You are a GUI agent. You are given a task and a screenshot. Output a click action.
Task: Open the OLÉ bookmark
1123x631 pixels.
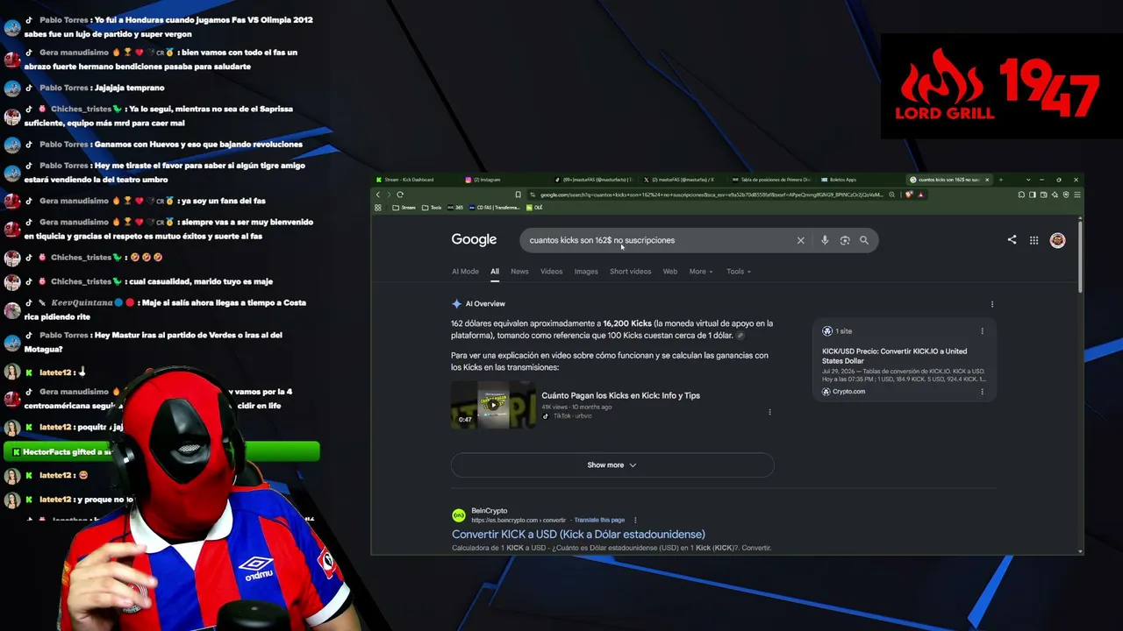pos(534,208)
